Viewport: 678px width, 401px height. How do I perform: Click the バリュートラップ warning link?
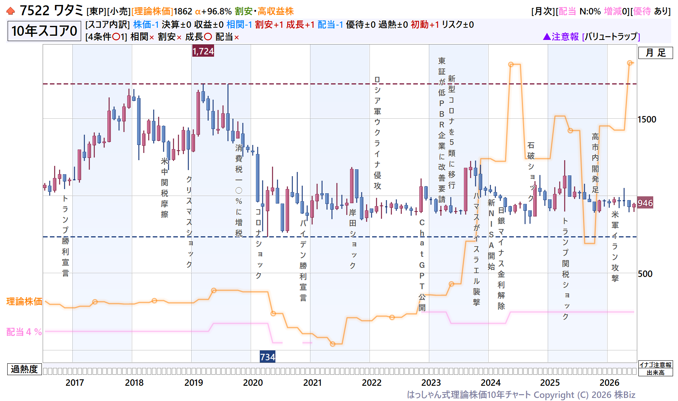[x=611, y=37]
